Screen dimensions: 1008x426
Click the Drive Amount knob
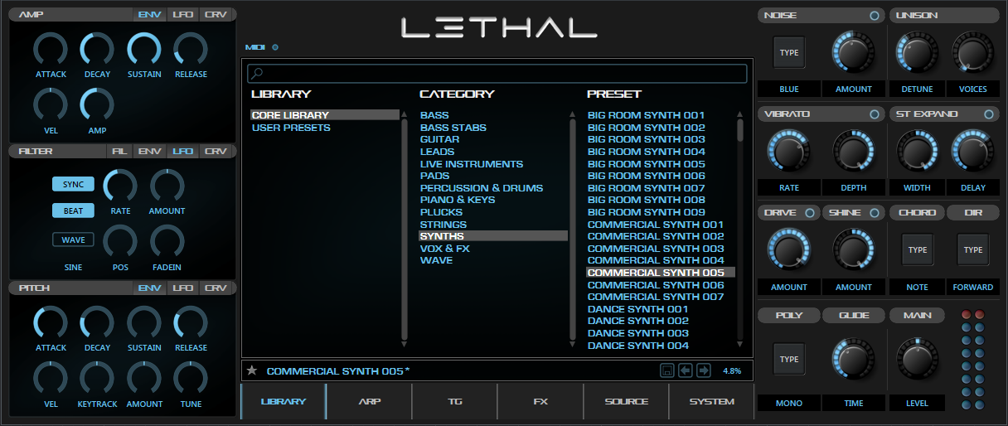coord(788,249)
